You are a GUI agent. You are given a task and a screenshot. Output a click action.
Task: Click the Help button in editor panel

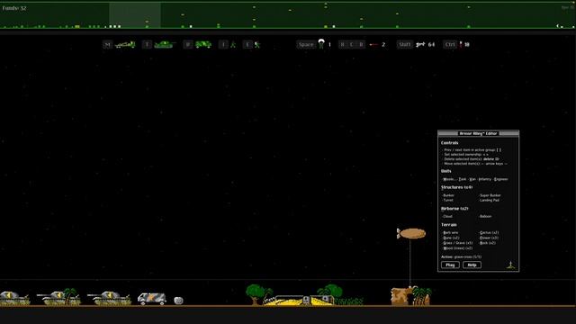tap(472, 265)
